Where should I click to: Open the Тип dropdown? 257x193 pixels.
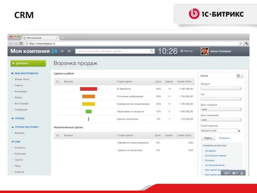(x=221, y=99)
